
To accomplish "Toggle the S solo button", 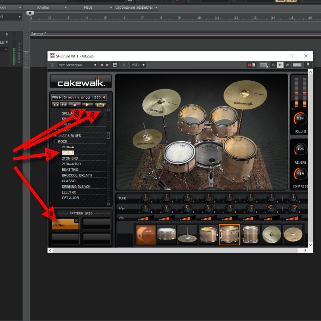I will 273,65.
